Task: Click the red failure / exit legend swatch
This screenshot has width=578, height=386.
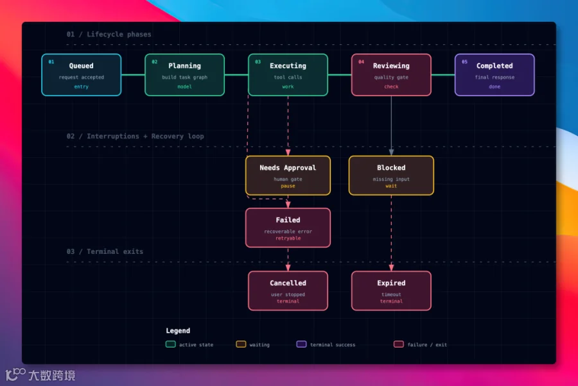Action: (398, 344)
